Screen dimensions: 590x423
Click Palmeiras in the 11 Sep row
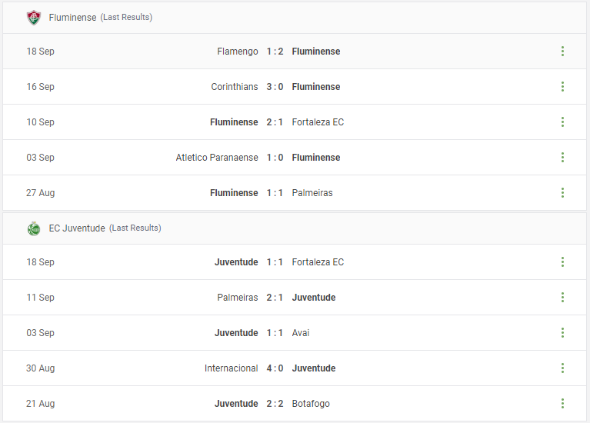pos(238,298)
